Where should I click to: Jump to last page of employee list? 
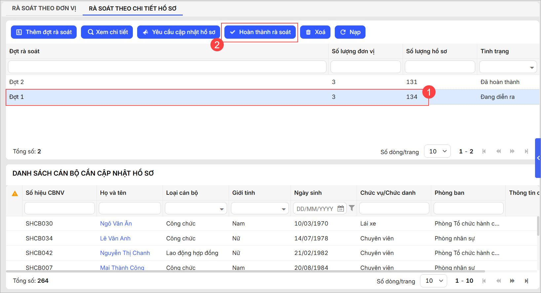pyautogui.click(x=526, y=281)
